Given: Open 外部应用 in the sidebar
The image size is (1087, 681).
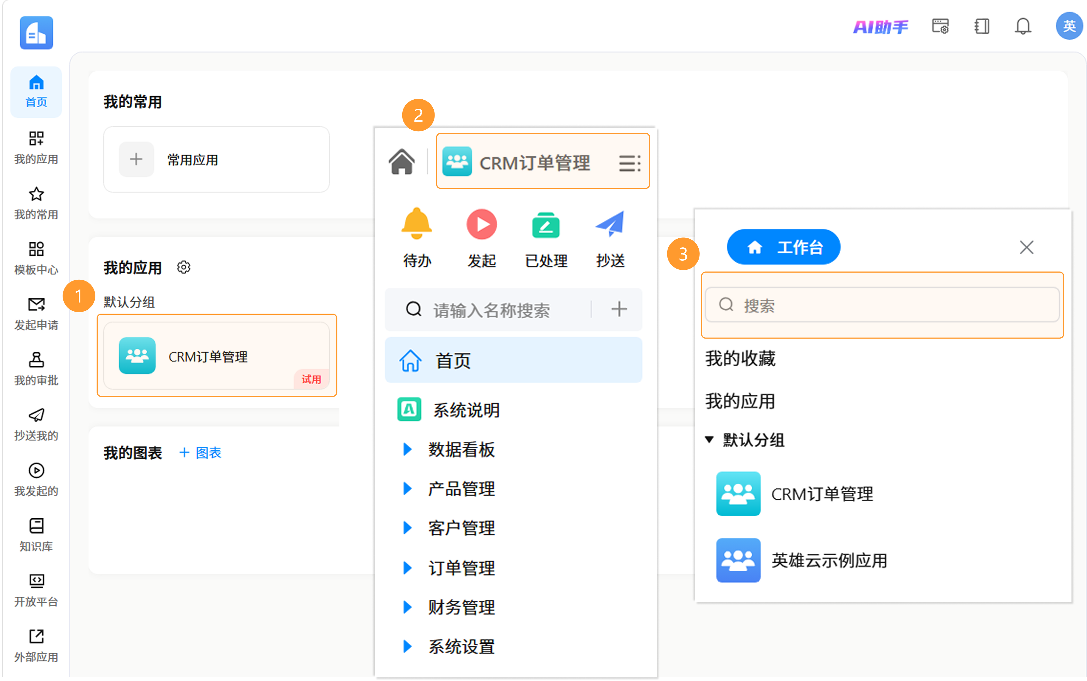Looking at the screenshot, I should tap(36, 646).
